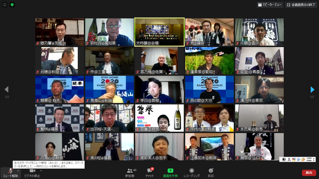
Task: Select highlighted 大吟醸@会場 video tile
Action: [x=159, y=32]
